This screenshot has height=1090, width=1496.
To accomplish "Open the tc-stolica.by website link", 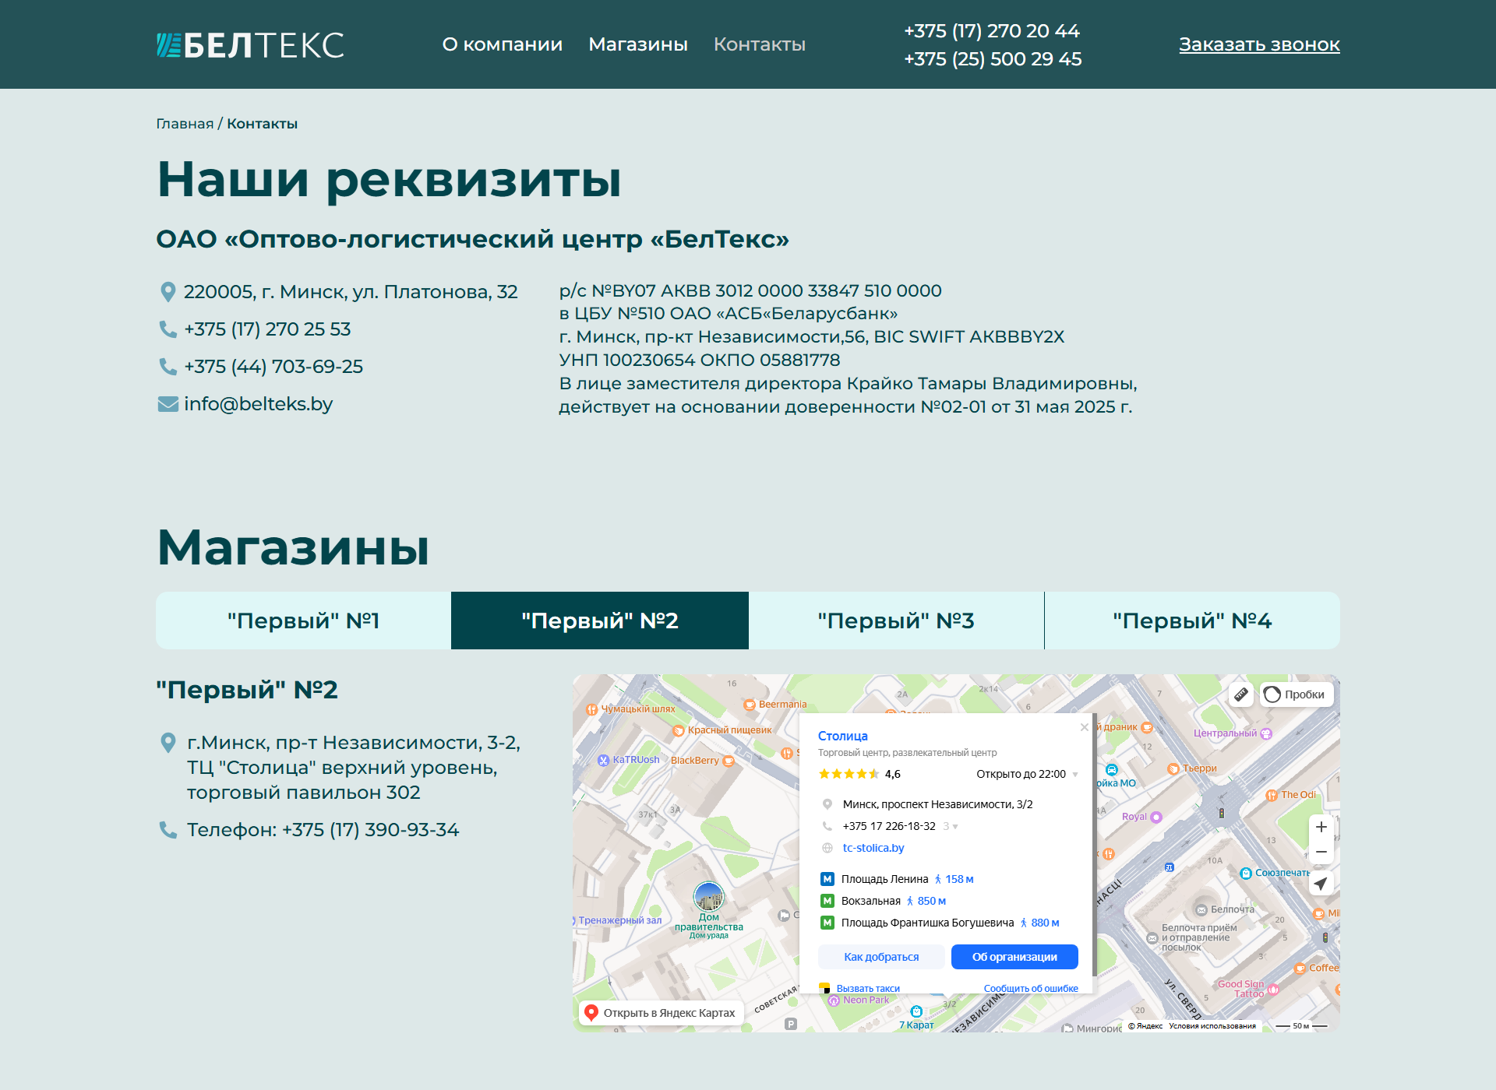I will click(873, 848).
